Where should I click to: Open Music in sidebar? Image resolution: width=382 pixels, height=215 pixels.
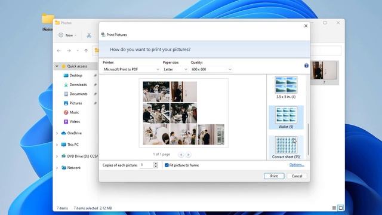(x=74, y=112)
